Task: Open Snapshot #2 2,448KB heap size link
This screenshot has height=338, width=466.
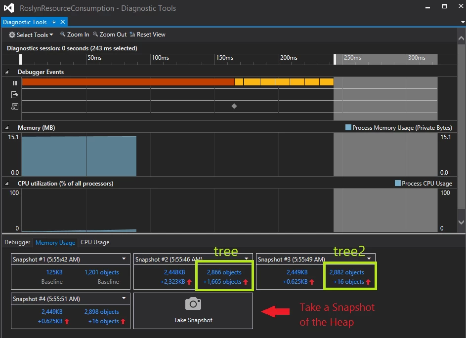Action: (174, 272)
